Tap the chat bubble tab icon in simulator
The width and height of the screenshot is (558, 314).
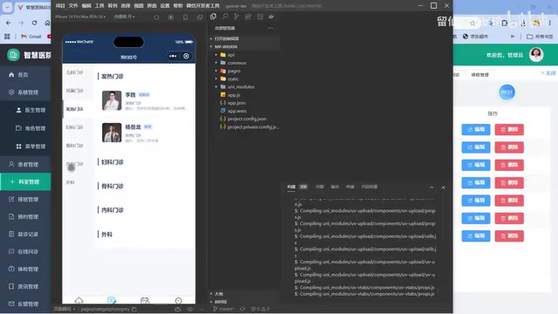pos(179,300)
